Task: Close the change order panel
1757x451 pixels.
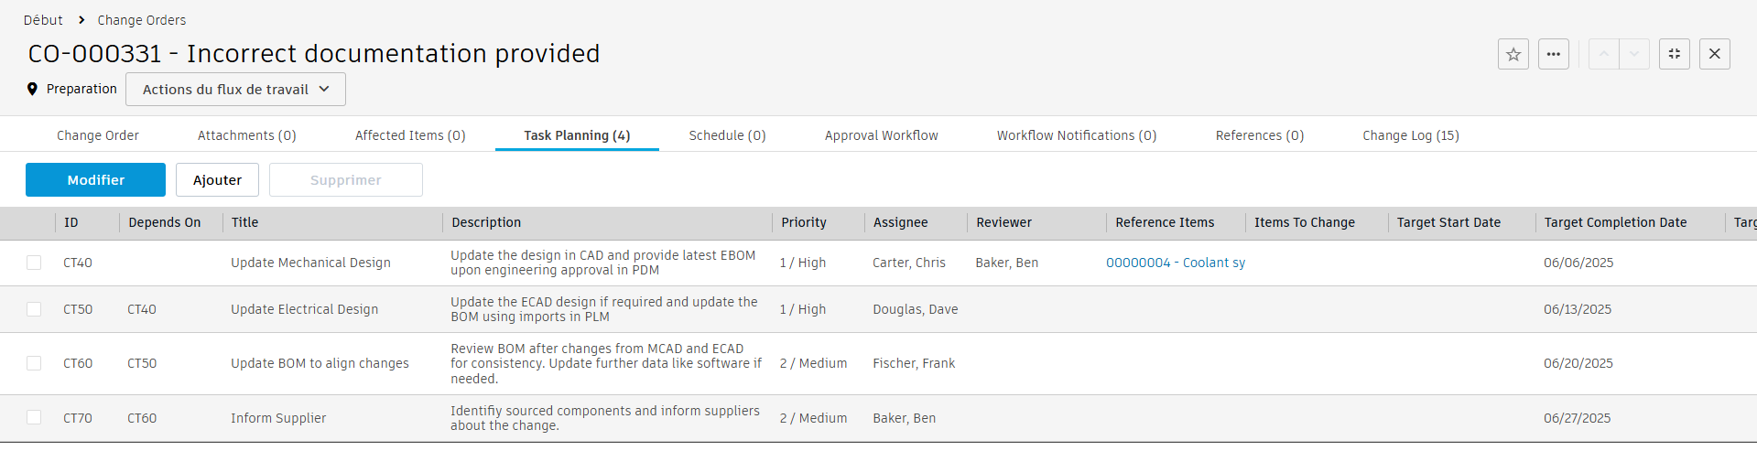Action: pyautogui.click(x=1714, y=54)
